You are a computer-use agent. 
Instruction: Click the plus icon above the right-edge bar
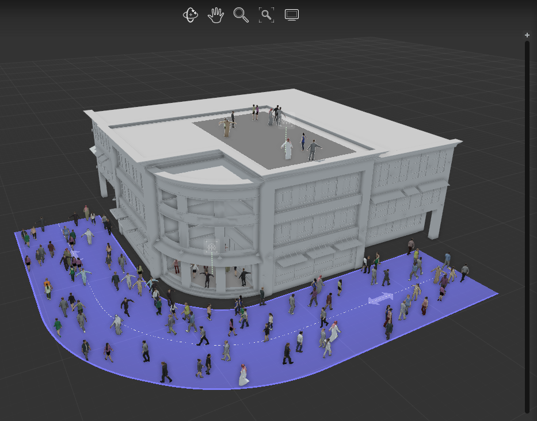pos(527,35)
